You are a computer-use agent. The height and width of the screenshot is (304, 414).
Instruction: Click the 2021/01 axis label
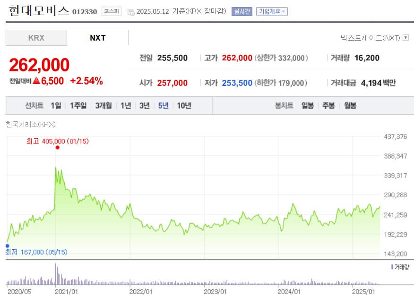coord(66,292)
